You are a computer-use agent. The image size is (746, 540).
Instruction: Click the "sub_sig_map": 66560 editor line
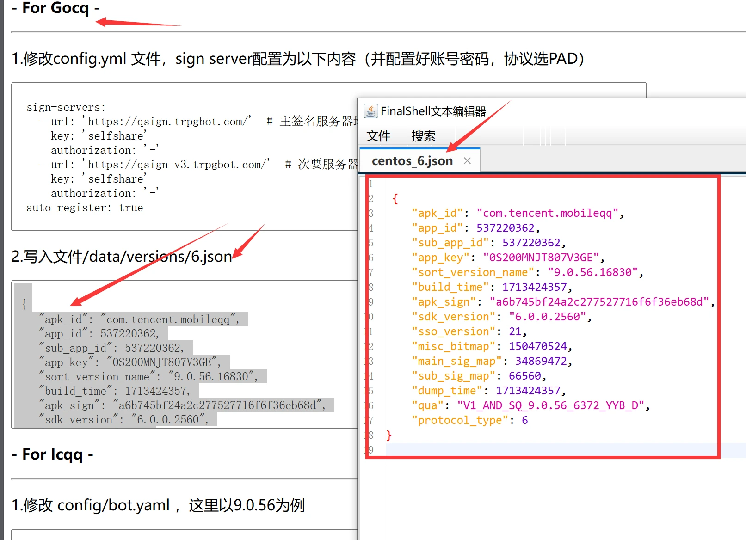tap(479, 376)
